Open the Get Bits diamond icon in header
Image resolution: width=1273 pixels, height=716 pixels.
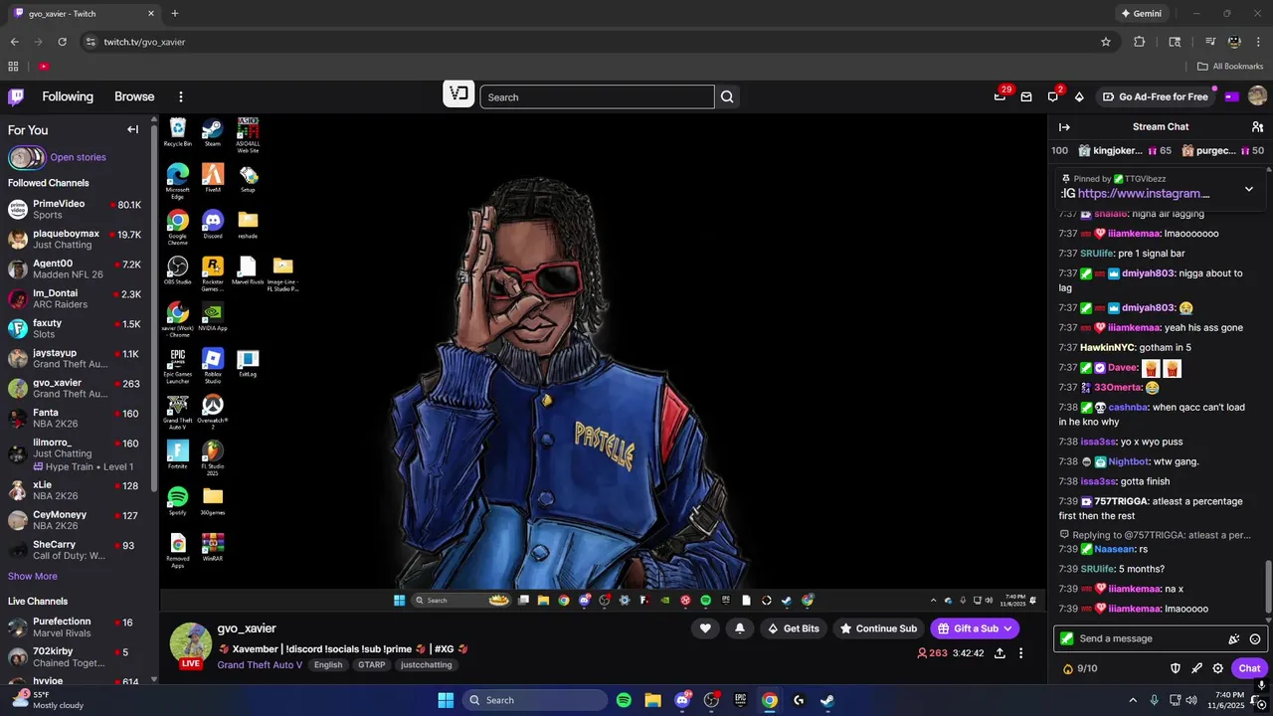[1079, 96]
